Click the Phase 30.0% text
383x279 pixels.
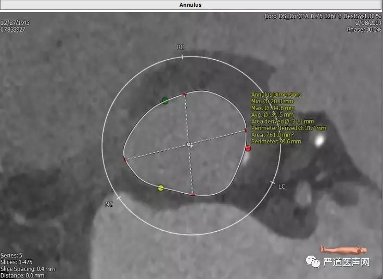364,30
